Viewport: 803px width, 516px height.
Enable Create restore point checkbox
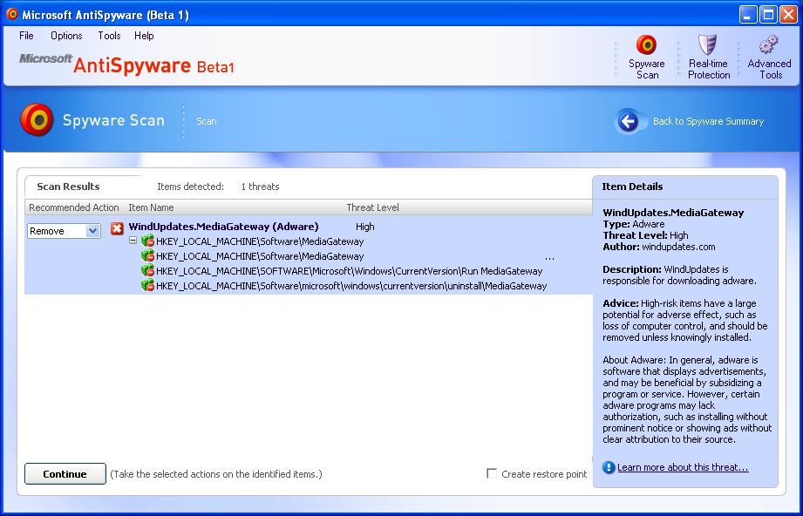pos(492,473)
